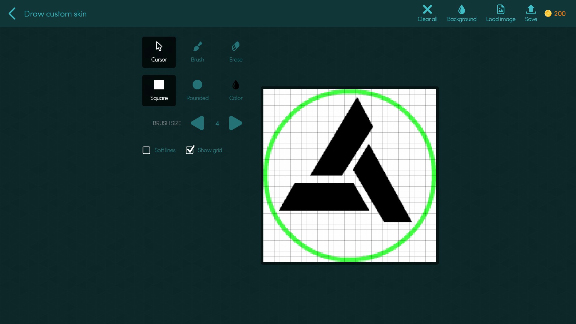The image size is (576, 324).
Task: Select the Brush tool
Action: pyautogui.click(x=197, y=52)
